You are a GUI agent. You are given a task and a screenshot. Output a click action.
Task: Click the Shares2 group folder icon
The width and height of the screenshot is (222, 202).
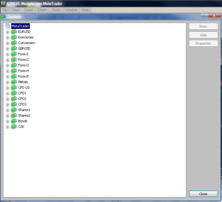14,115
